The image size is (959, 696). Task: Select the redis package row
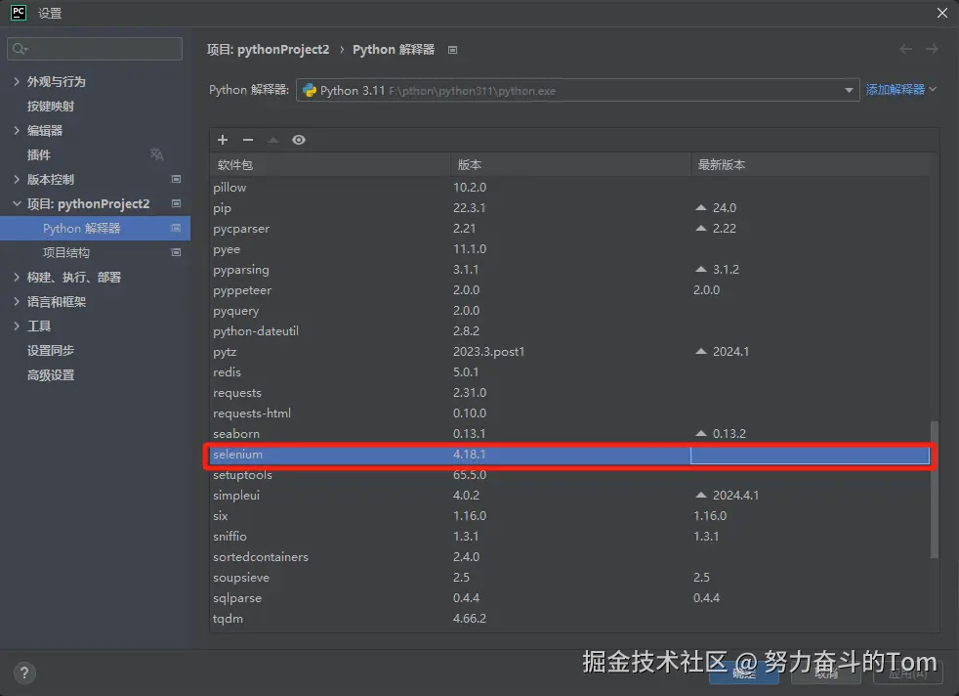[570, 372]
